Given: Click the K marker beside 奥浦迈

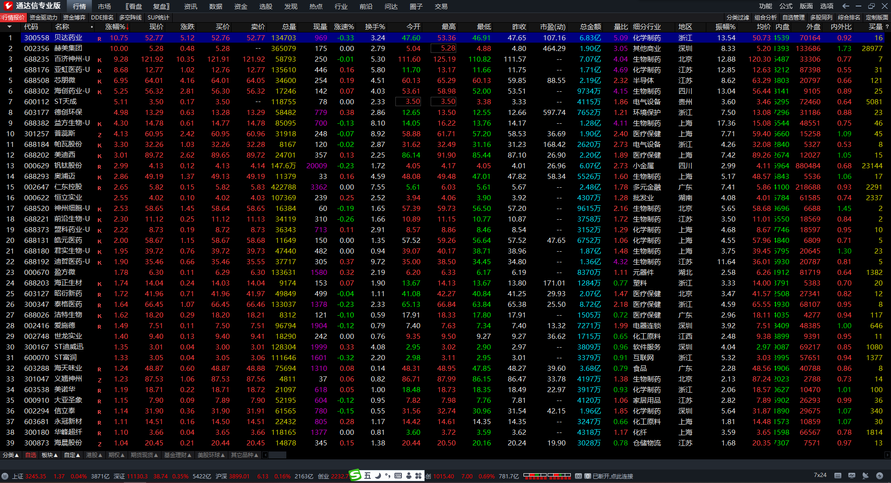Looking at the screenshot, I should tap(99, 177).
